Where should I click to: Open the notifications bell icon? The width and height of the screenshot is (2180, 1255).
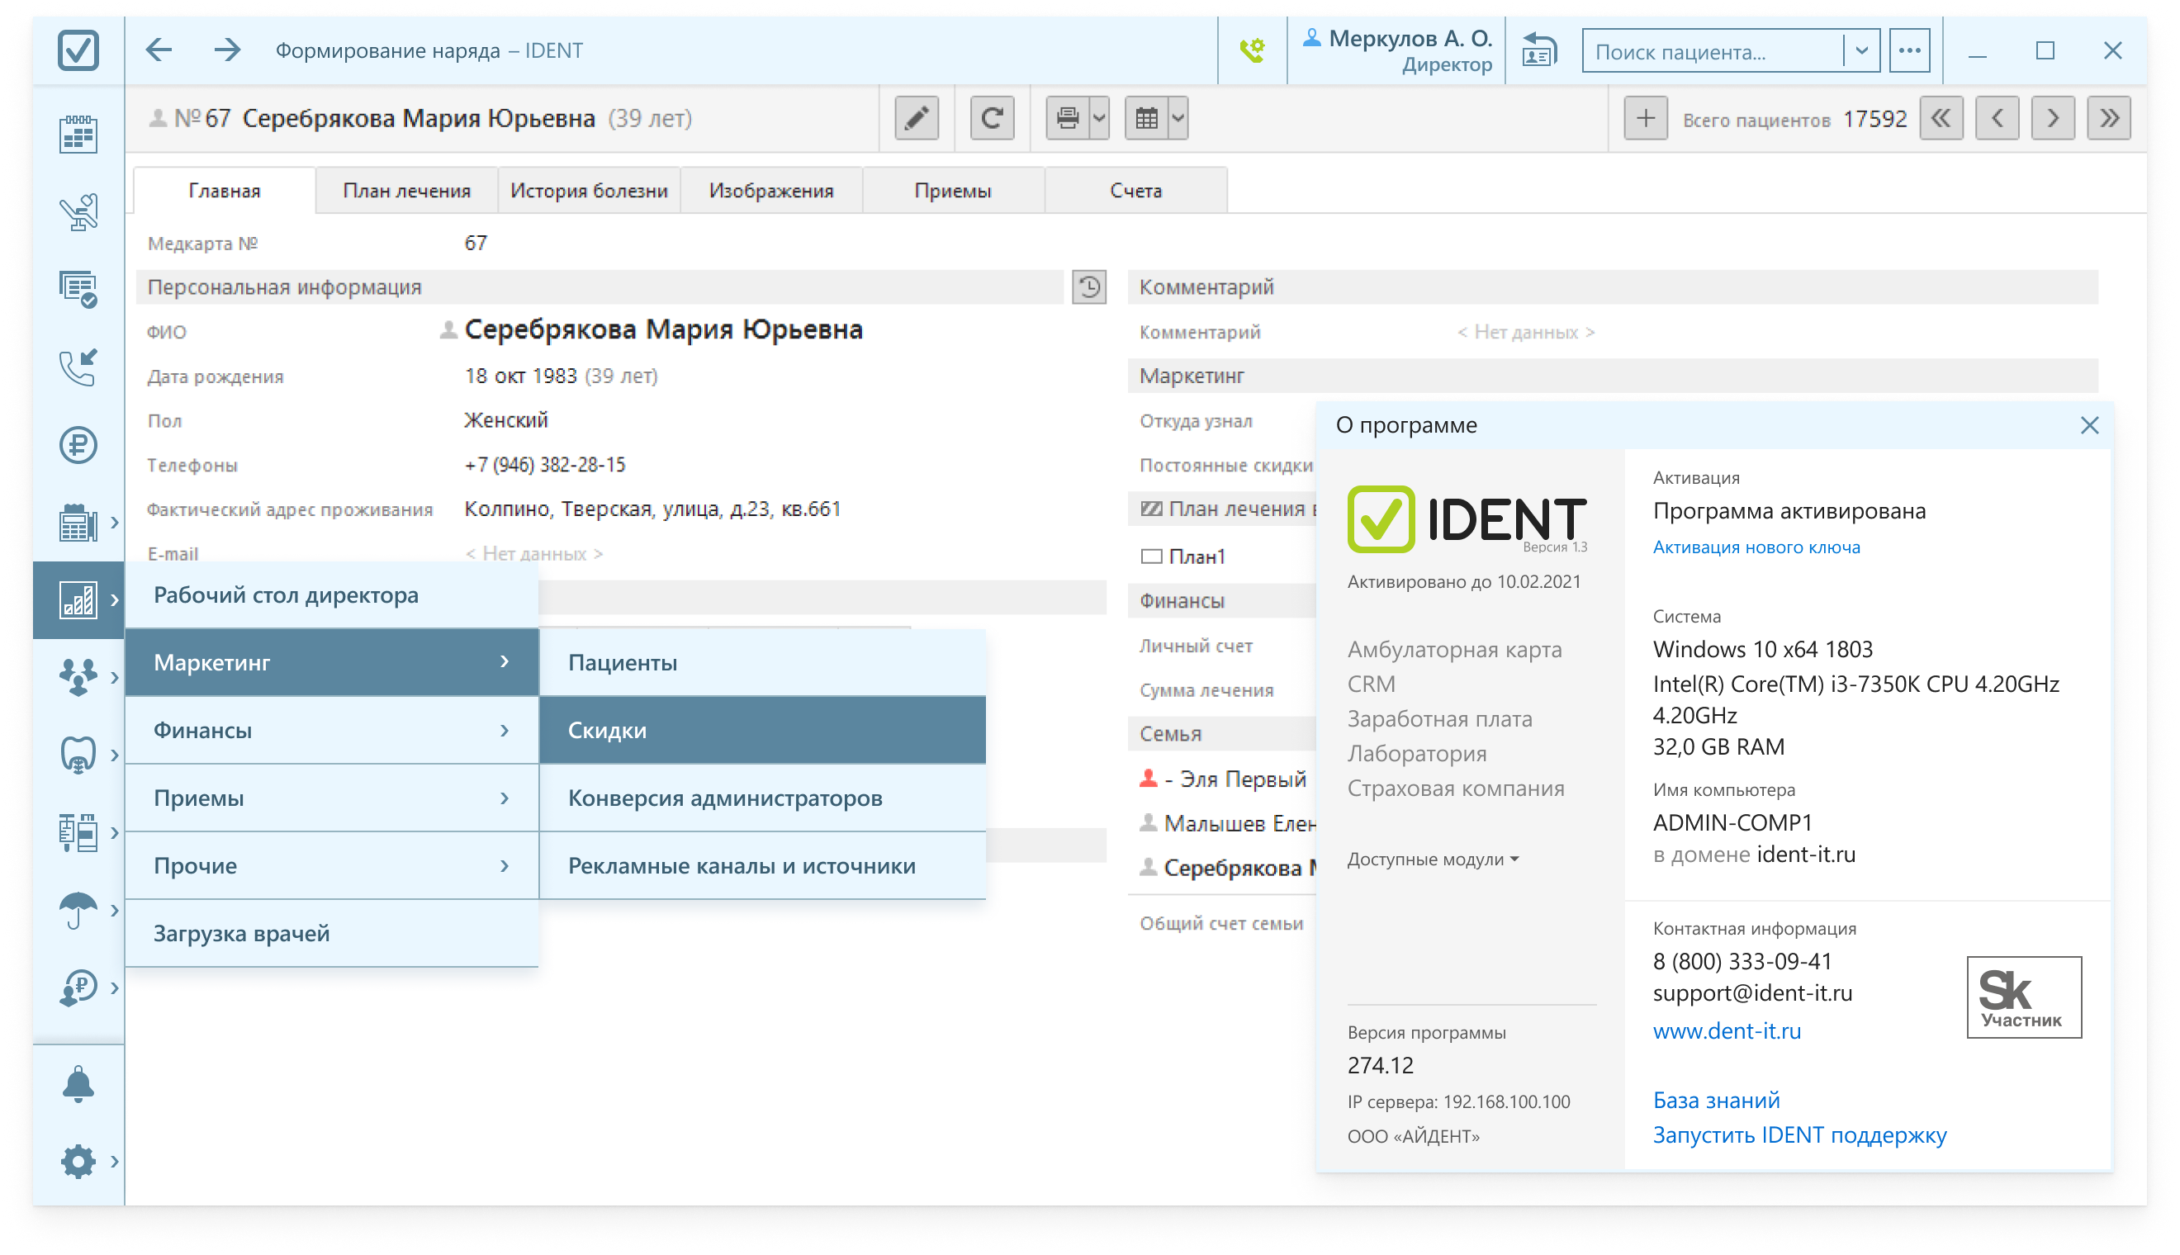coord(78,1084)
